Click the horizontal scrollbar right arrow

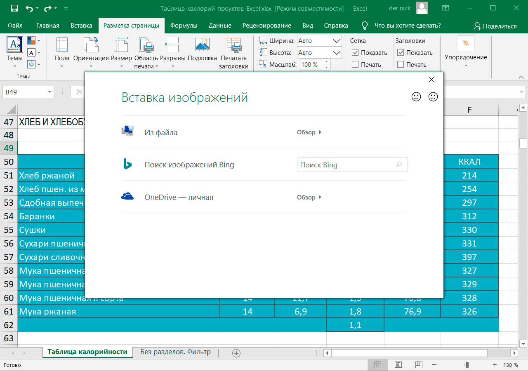point(514,353)
